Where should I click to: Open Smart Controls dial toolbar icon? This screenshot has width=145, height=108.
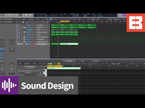pyautogui.click(x=14, y=15)
